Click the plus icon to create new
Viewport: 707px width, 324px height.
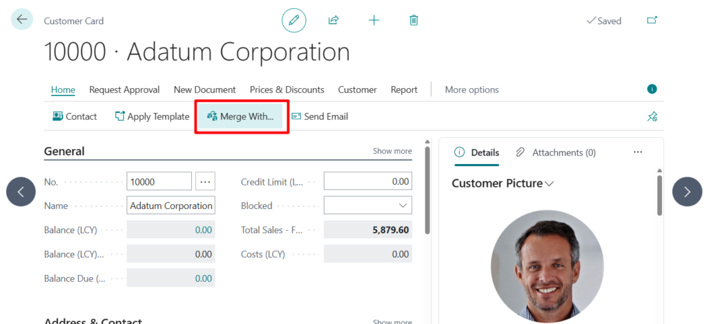(x=374, y=21)
